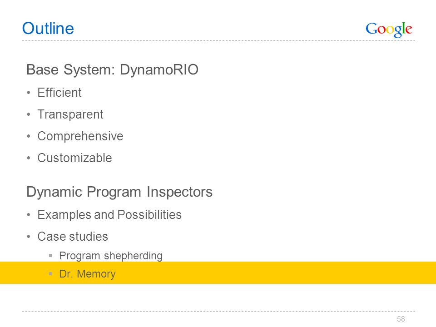Select the Base System: DynamoRIO heading
The width and height of the screenshot is (436, 327).
[112, 69]
